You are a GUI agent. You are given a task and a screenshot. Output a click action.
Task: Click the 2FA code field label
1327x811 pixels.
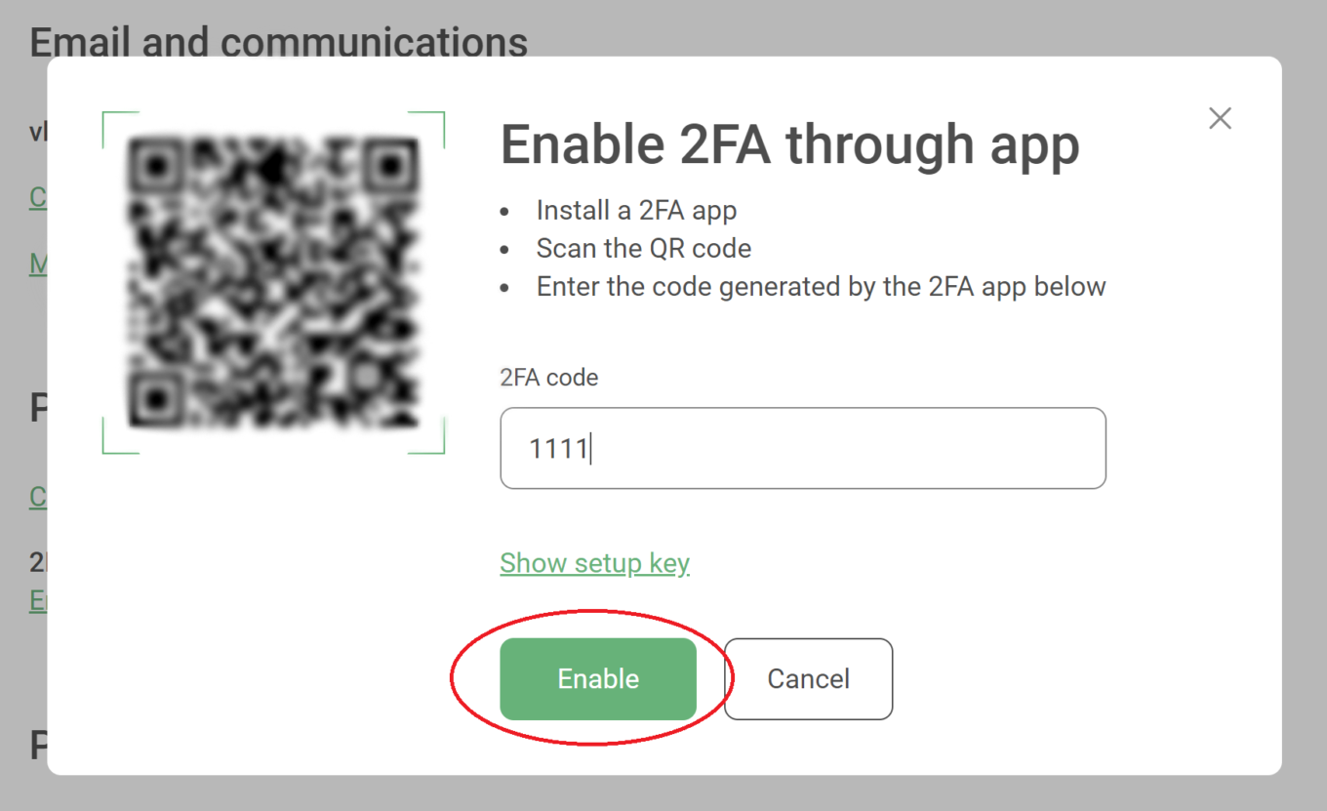[x=549, y=378]
